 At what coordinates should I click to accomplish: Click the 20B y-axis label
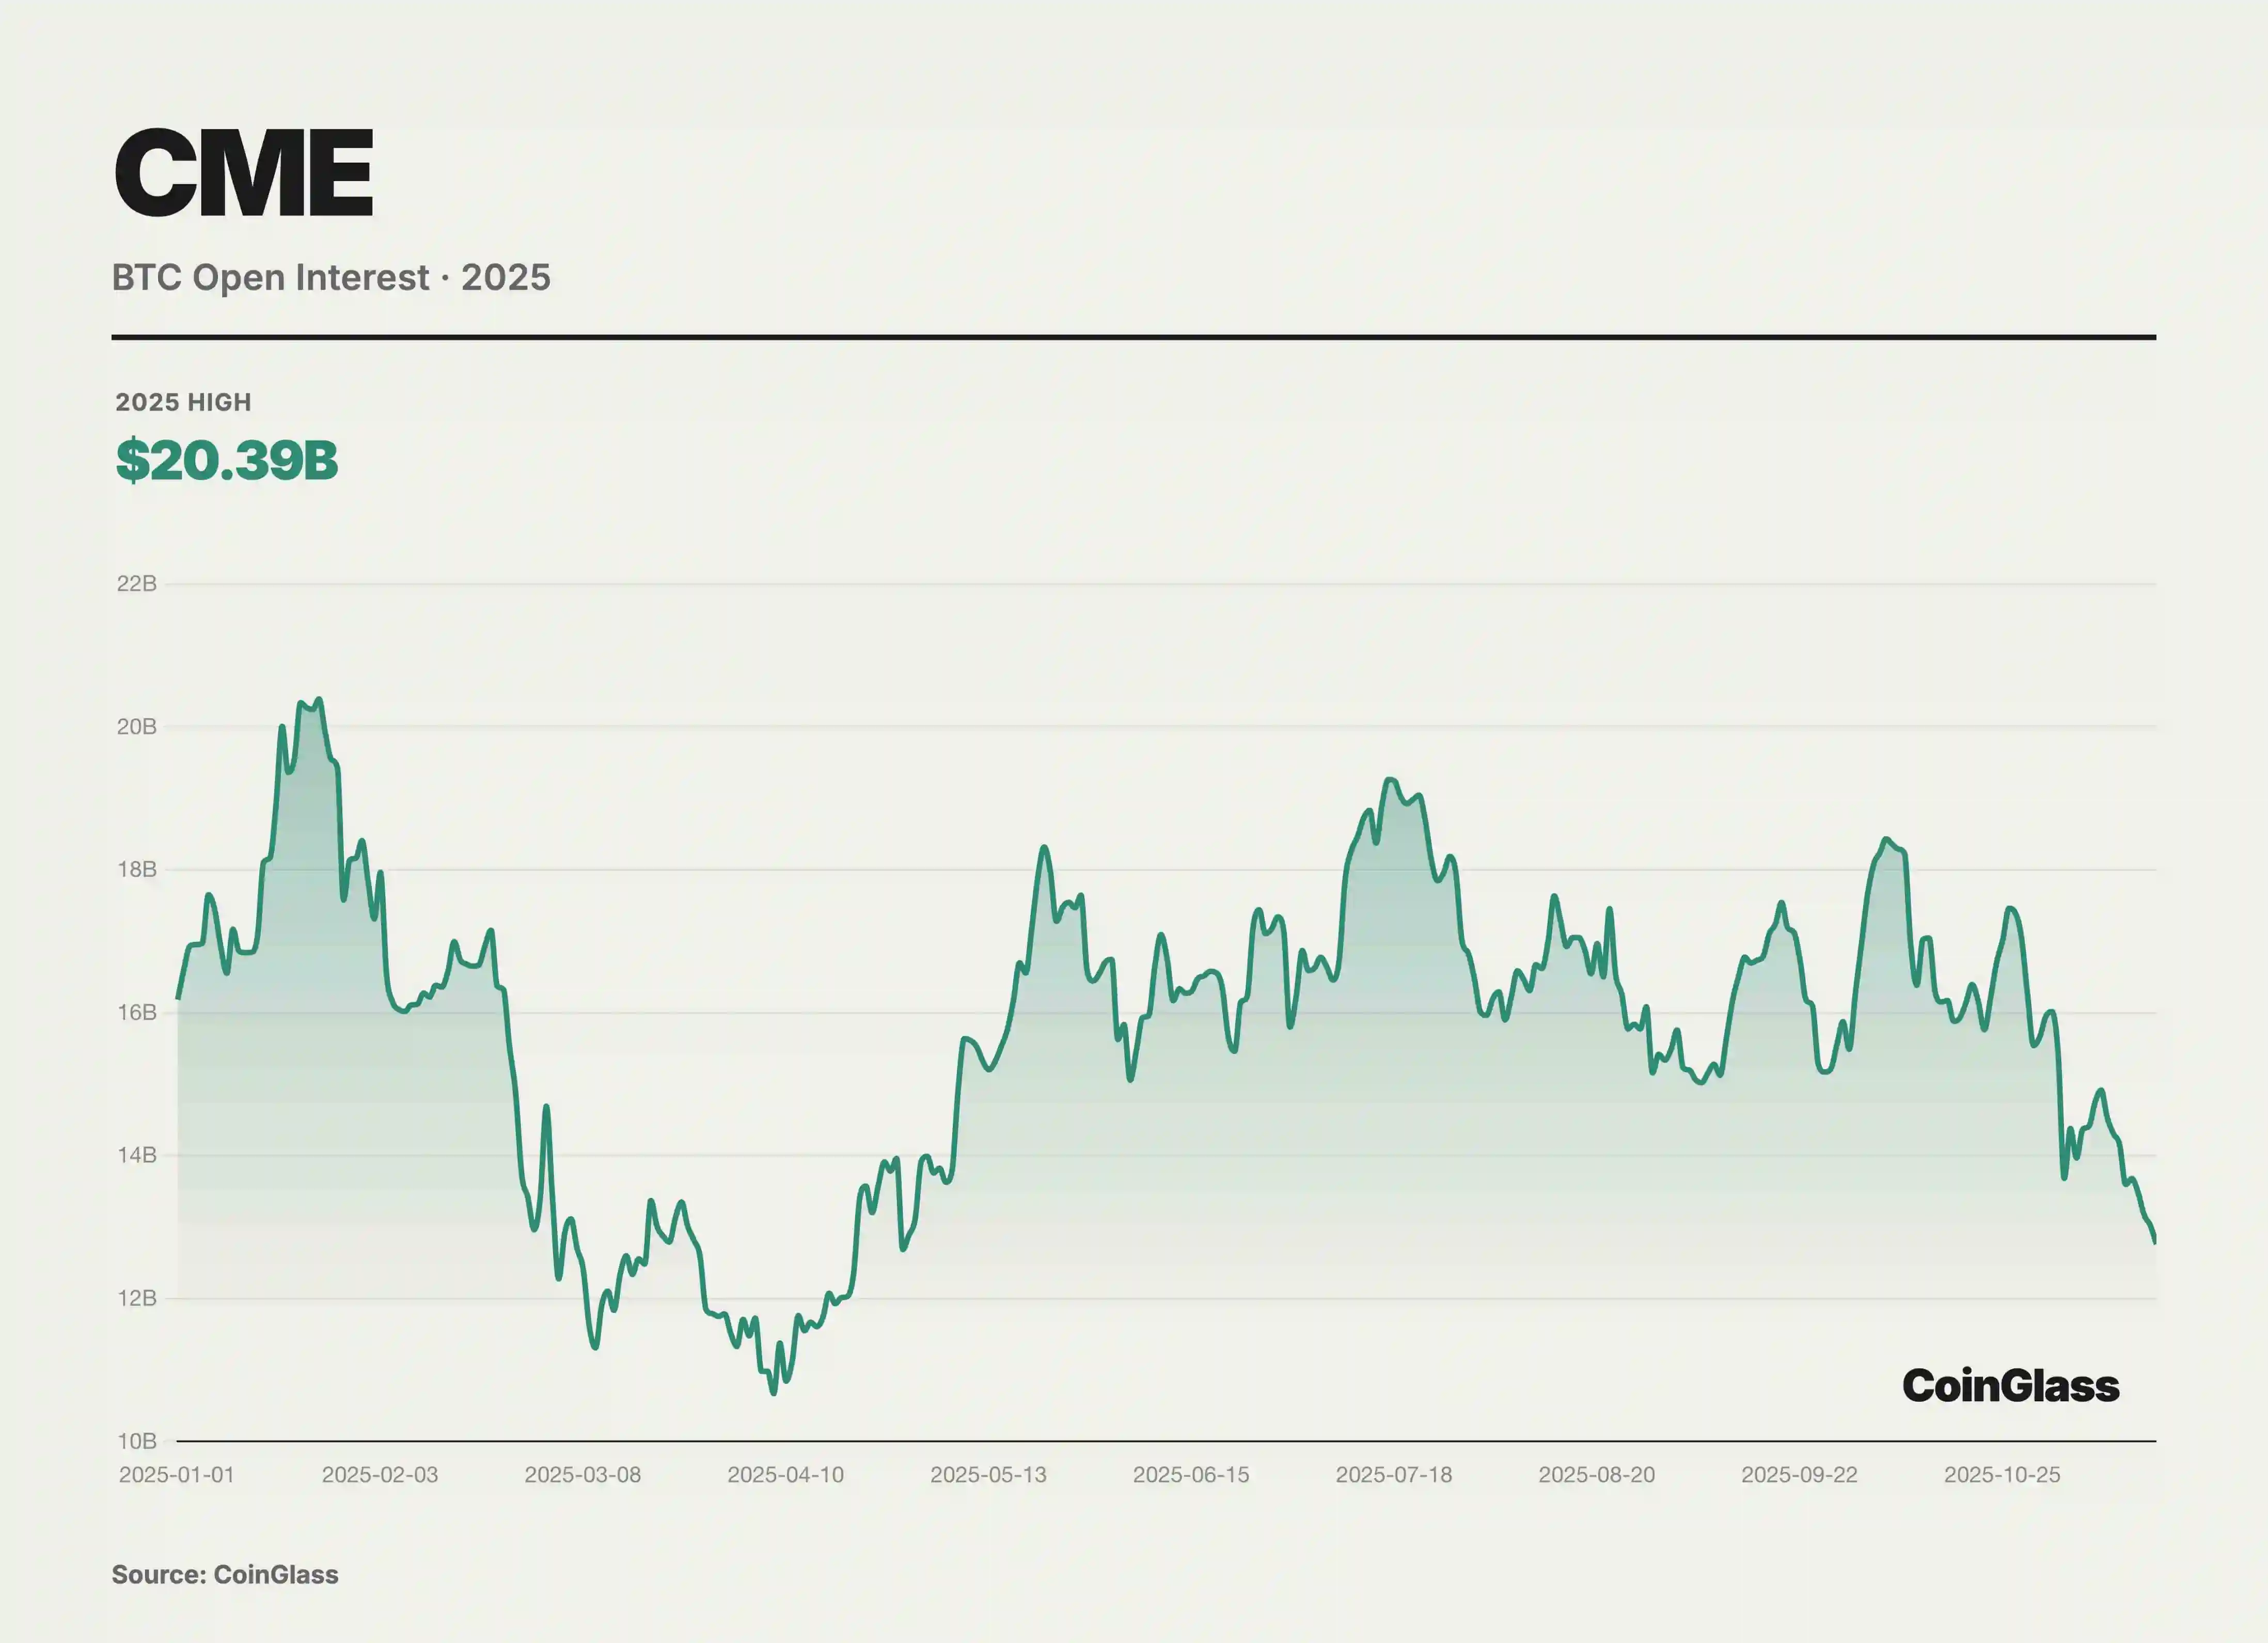click(x=137, y=727)
